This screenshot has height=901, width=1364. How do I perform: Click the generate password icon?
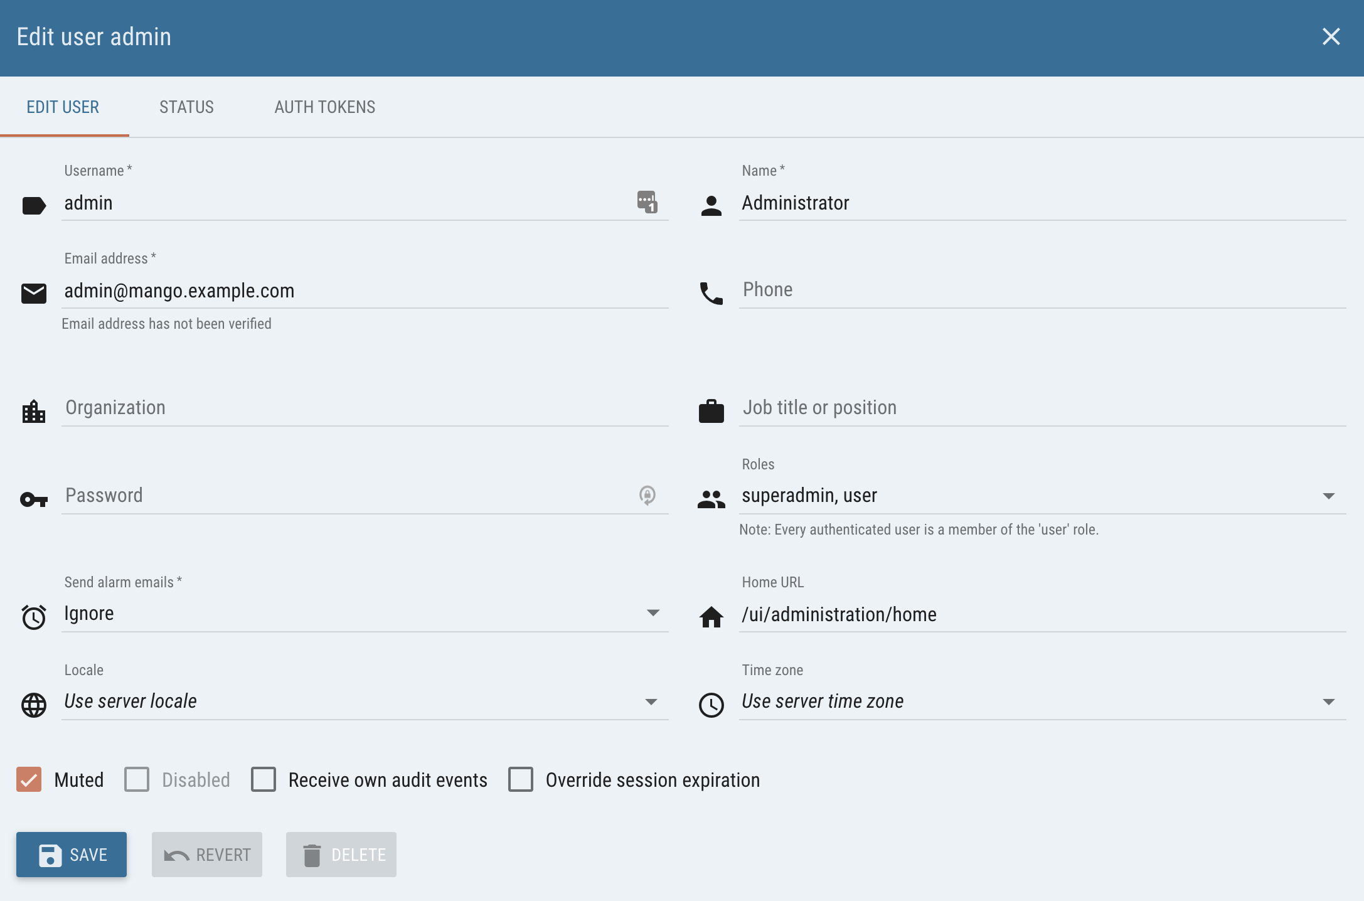point(647,495)
